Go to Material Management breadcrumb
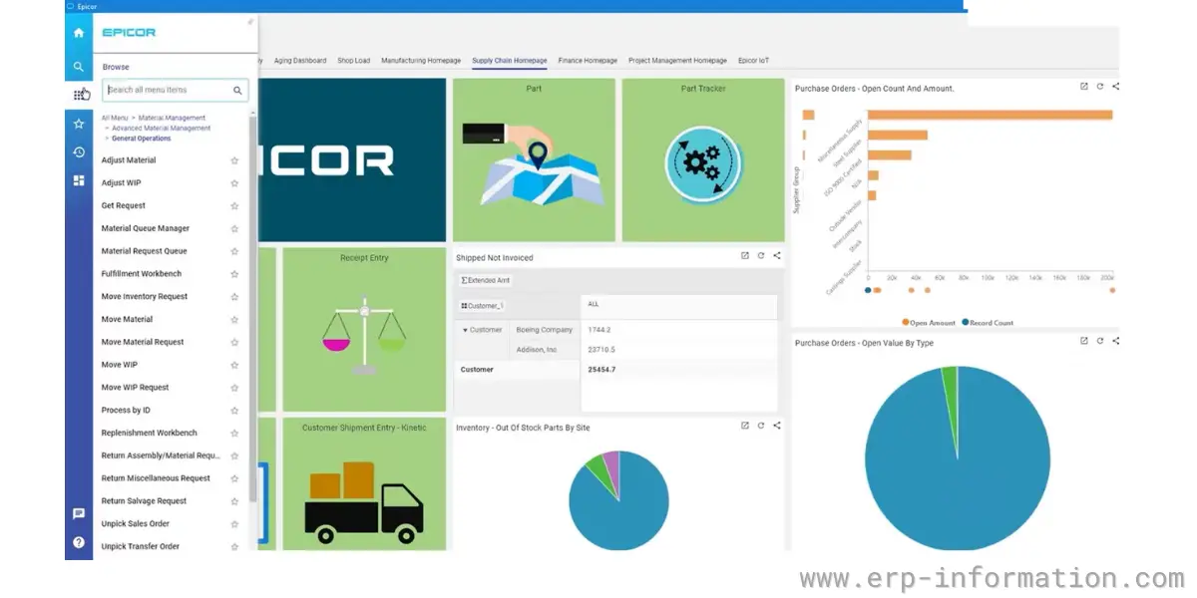1197x598 pixels. click(172, 118)
